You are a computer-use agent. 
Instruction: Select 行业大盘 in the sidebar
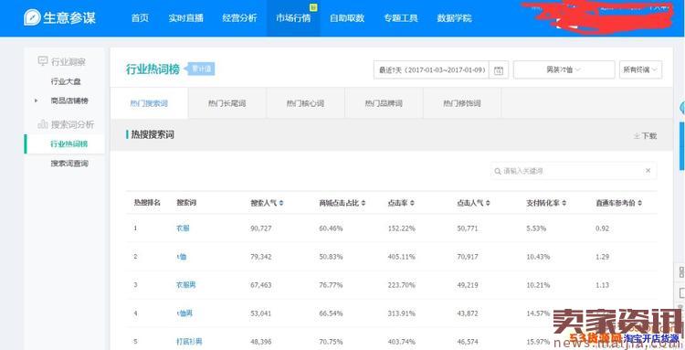point(66,81)
